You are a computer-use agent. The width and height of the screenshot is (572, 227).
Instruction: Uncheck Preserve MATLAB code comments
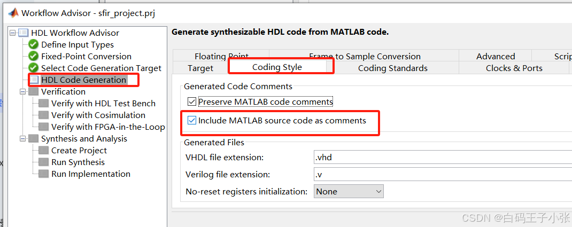pos(192,101)
